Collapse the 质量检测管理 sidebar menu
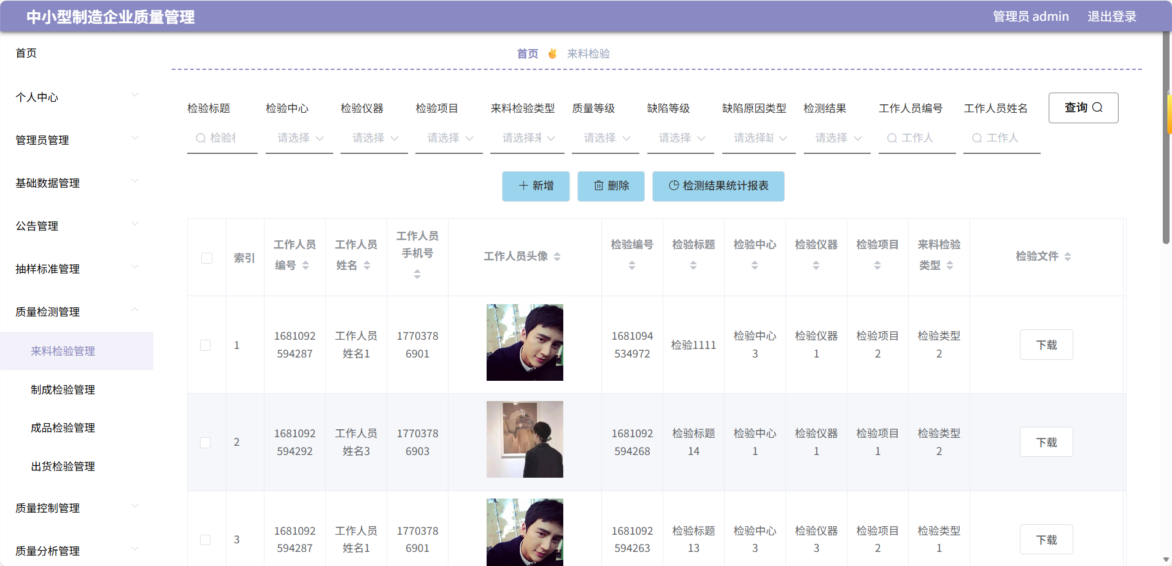 (x=77, y=312)
